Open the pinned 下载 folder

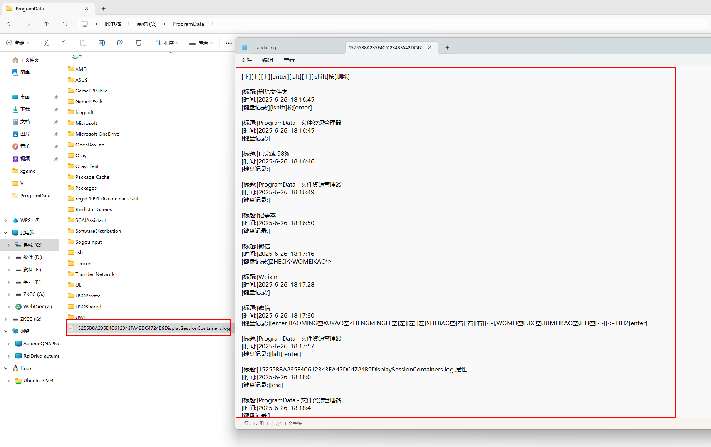click(x=21, y=109)
